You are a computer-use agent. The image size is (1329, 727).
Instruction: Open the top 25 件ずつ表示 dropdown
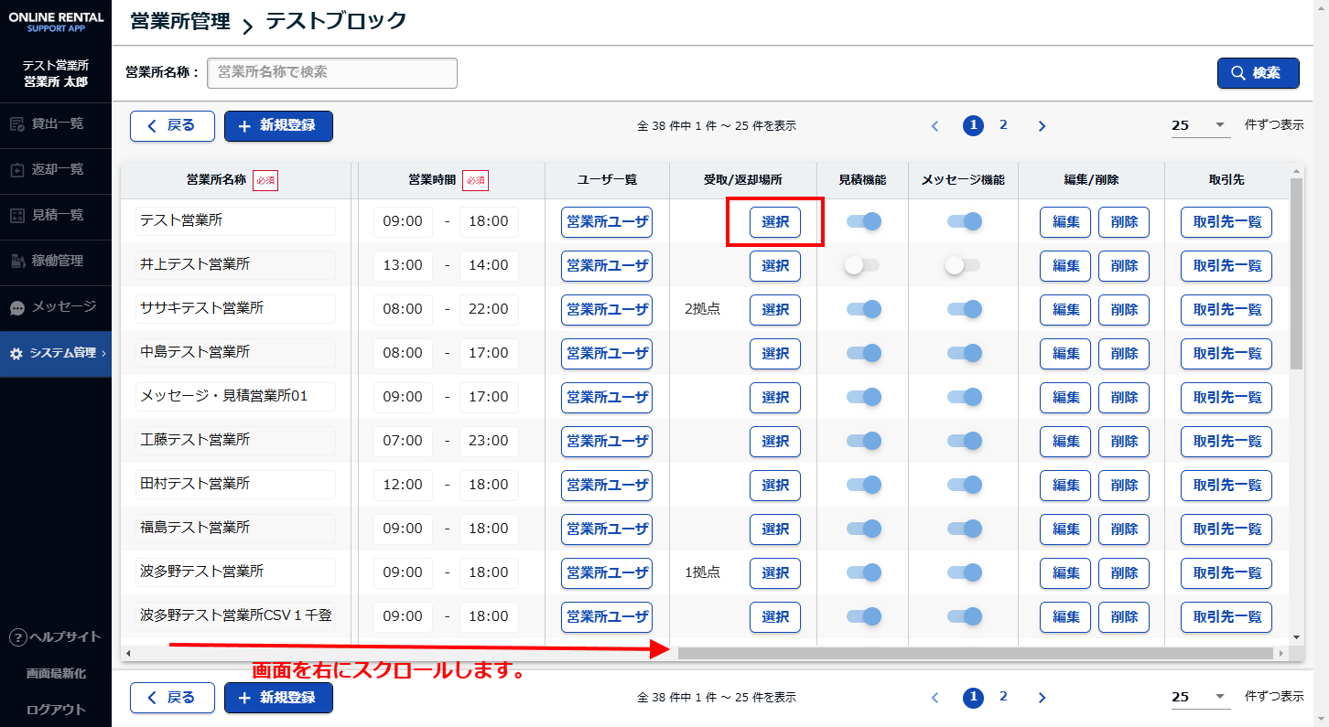pos(1200,125)
